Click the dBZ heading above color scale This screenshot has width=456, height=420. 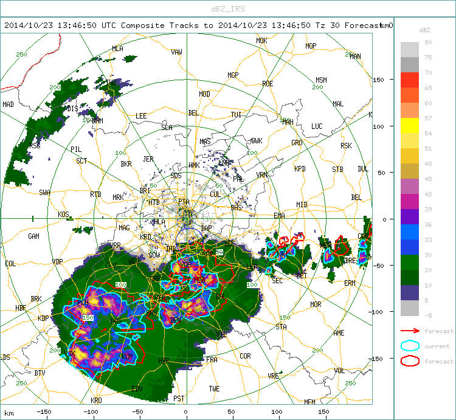pos(424,30)
